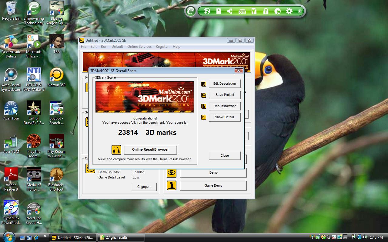Collapse the Acer Empowering toolbar arrow
The width and height of the screenshot is (388, 242).
pos(299,11)
